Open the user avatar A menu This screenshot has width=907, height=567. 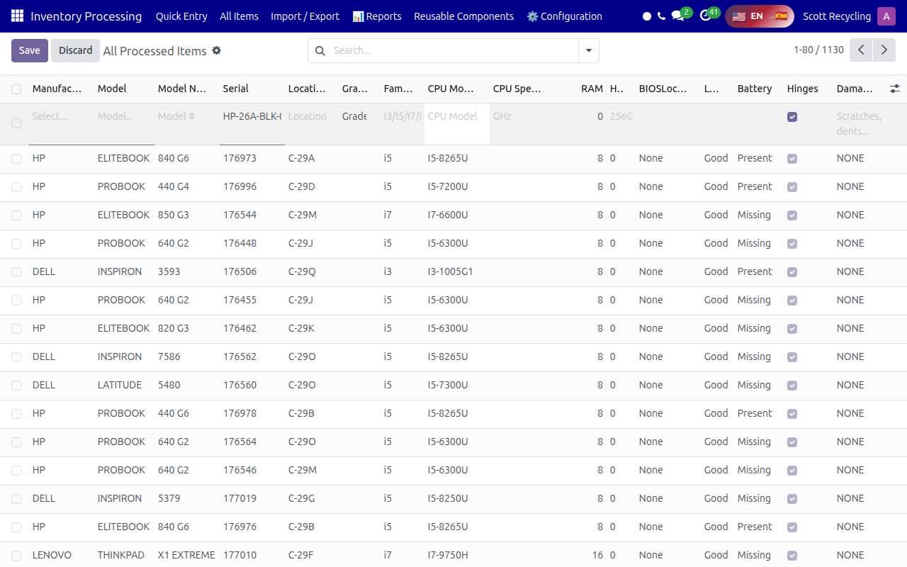[x=886, y=16]
